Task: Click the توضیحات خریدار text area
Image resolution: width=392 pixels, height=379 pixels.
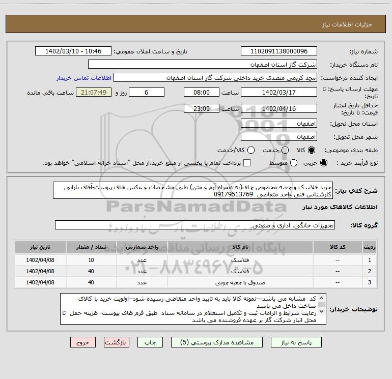Action: 193,309
